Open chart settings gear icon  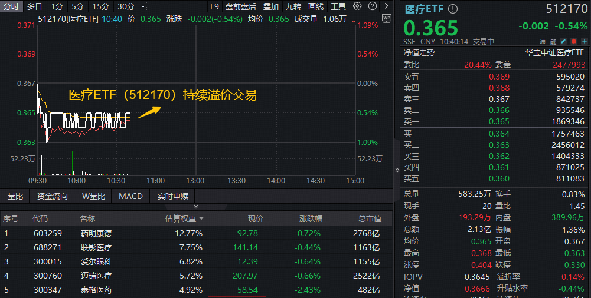(x=357, y=6)
